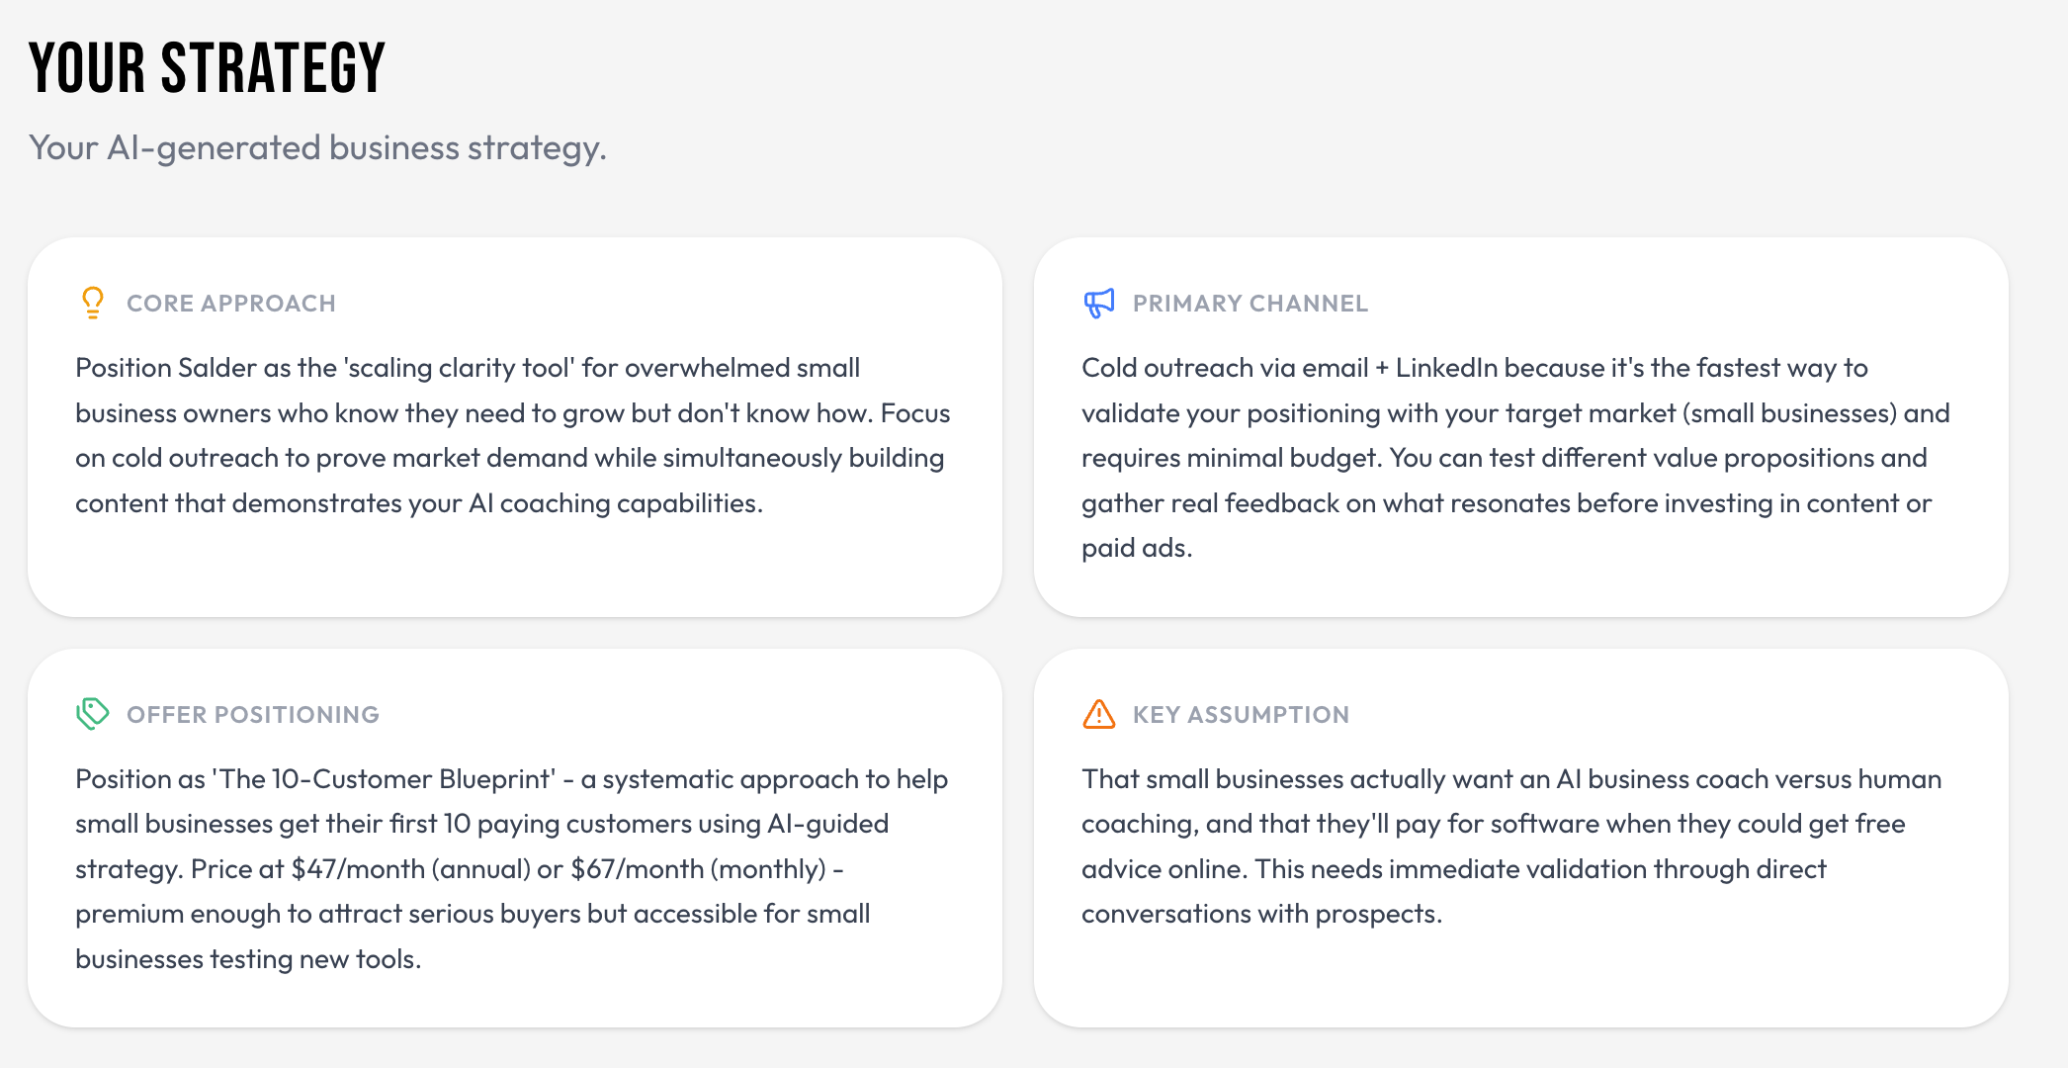The image size is (2068, 1068).
Task: Click the orange warning triangle icon
Action: (1098, 714)
